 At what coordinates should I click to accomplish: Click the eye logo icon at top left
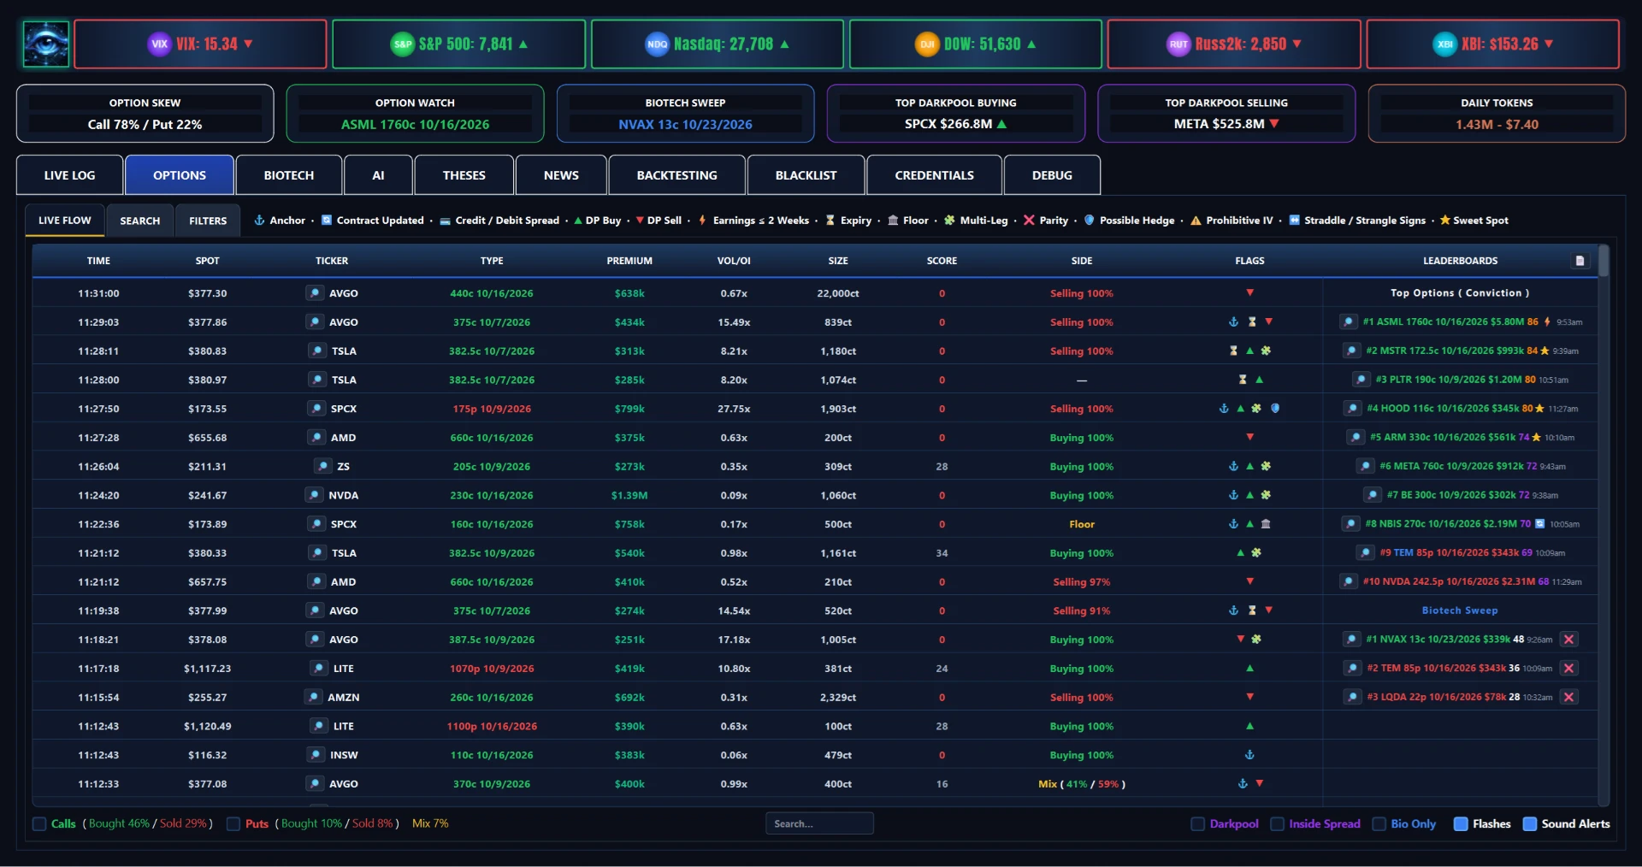45,44
